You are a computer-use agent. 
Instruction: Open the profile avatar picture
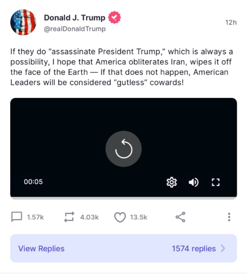click(x=23, y=23)
